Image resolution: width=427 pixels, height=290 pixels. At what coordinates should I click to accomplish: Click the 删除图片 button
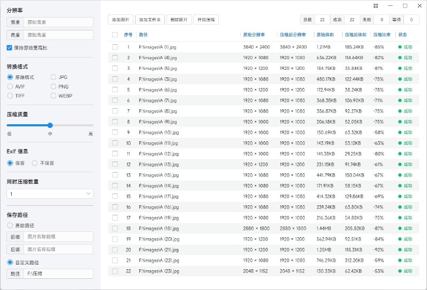178,20
